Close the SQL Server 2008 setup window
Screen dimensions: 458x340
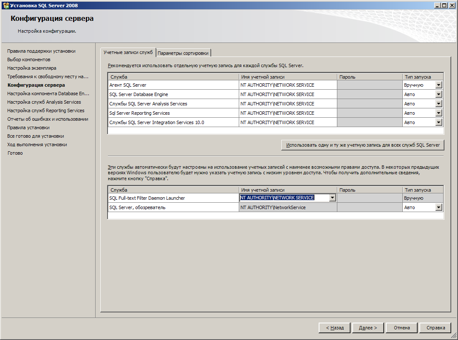(x=452, y=5)
